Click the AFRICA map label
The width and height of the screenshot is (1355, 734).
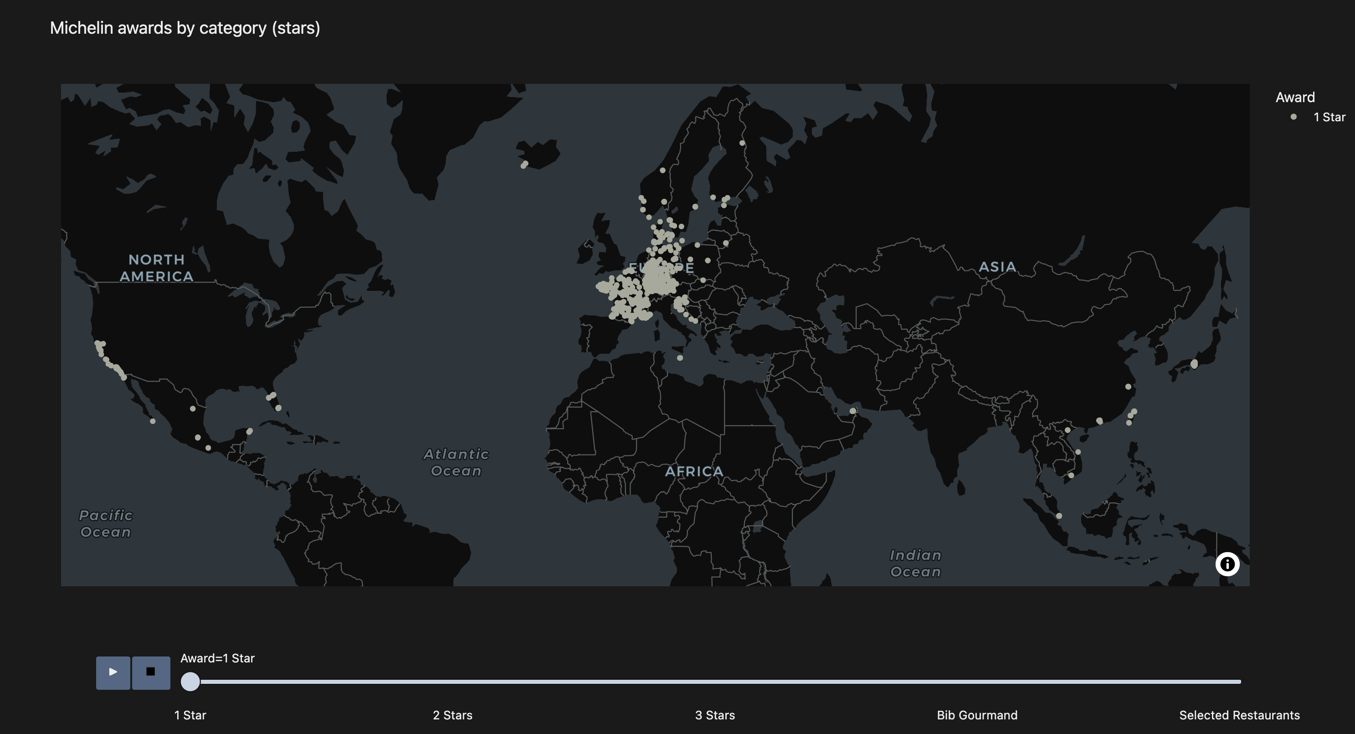[x=694, y=471]
